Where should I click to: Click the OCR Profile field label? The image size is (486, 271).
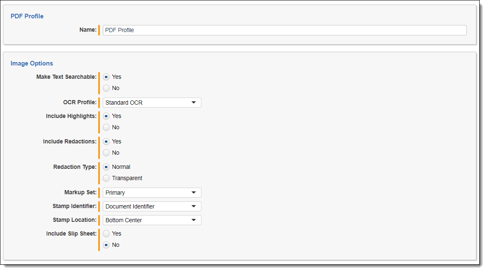[79, 103]
